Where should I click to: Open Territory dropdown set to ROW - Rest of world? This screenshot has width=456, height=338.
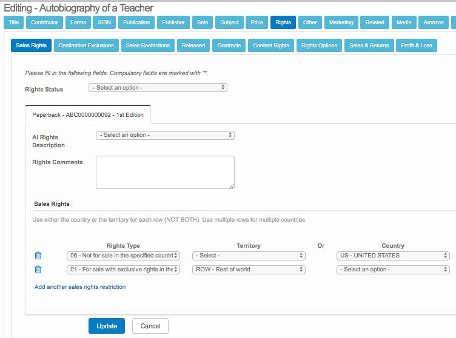pyautogui.click(x=249, y=270)
